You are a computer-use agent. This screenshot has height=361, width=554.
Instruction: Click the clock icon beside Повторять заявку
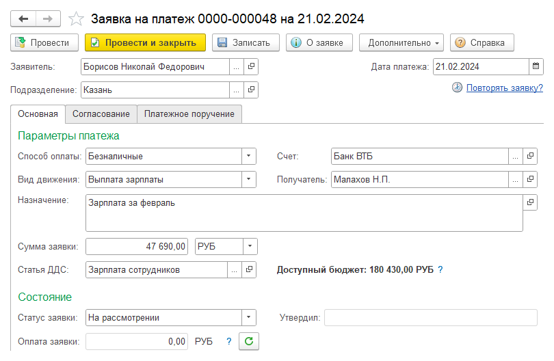(x=457, y=88)
